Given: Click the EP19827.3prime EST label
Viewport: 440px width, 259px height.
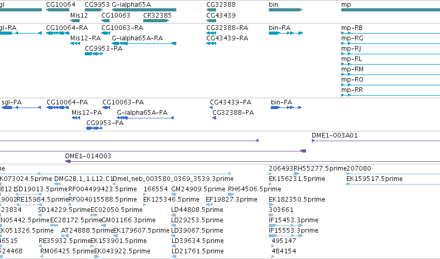Looking at the screenshot, I should (231, 200).
